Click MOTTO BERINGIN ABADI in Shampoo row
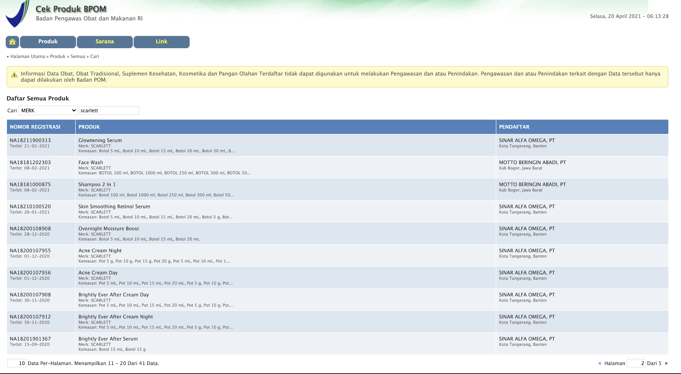The image size is (681, 374). click(x=532, y=184)
